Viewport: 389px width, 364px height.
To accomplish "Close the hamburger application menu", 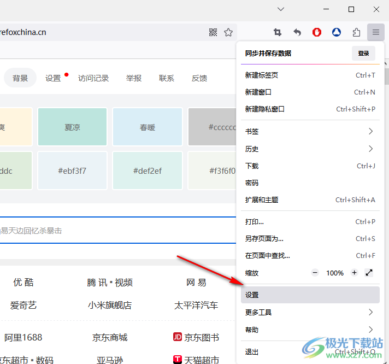I will [x=375, y=32].
